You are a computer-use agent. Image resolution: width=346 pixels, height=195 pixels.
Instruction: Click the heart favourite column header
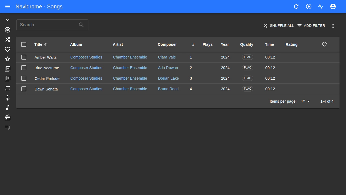324,44
